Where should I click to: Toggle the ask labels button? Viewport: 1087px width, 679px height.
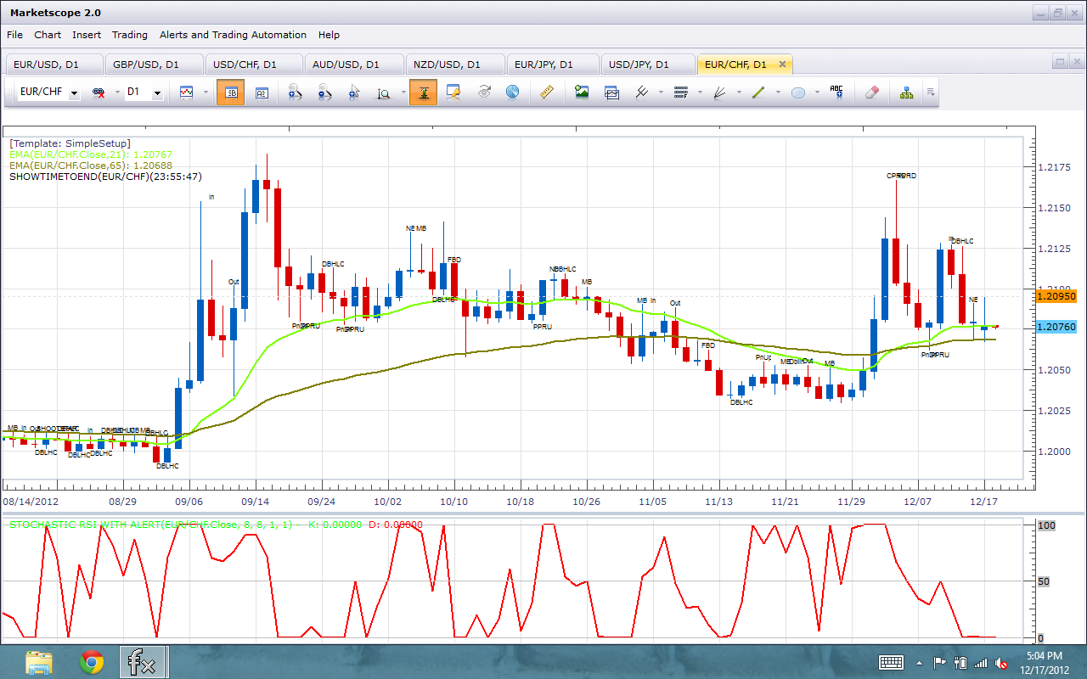pyautogui.click(x=262, y=93)
